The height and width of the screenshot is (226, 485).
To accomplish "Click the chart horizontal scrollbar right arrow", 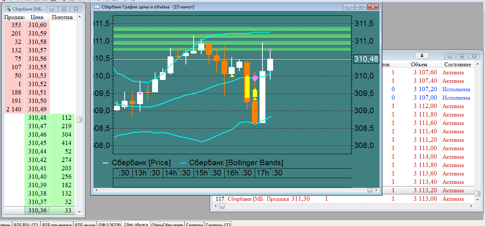I will 376,190.
